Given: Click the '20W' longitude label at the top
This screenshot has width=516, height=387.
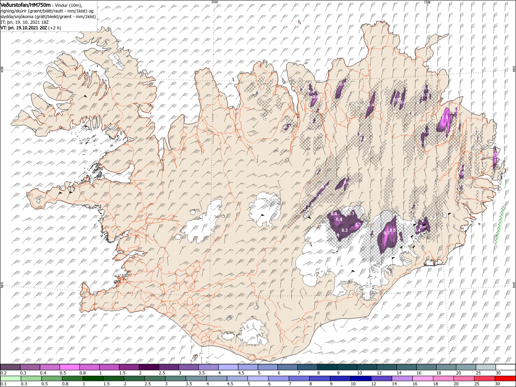Looking at the screenshot, I should (x=214, y=2).
